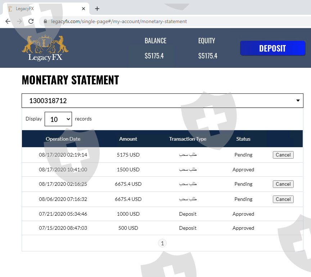Cancel the 08/06/2020 6675.4 USD request

click(x=283, y=199)
